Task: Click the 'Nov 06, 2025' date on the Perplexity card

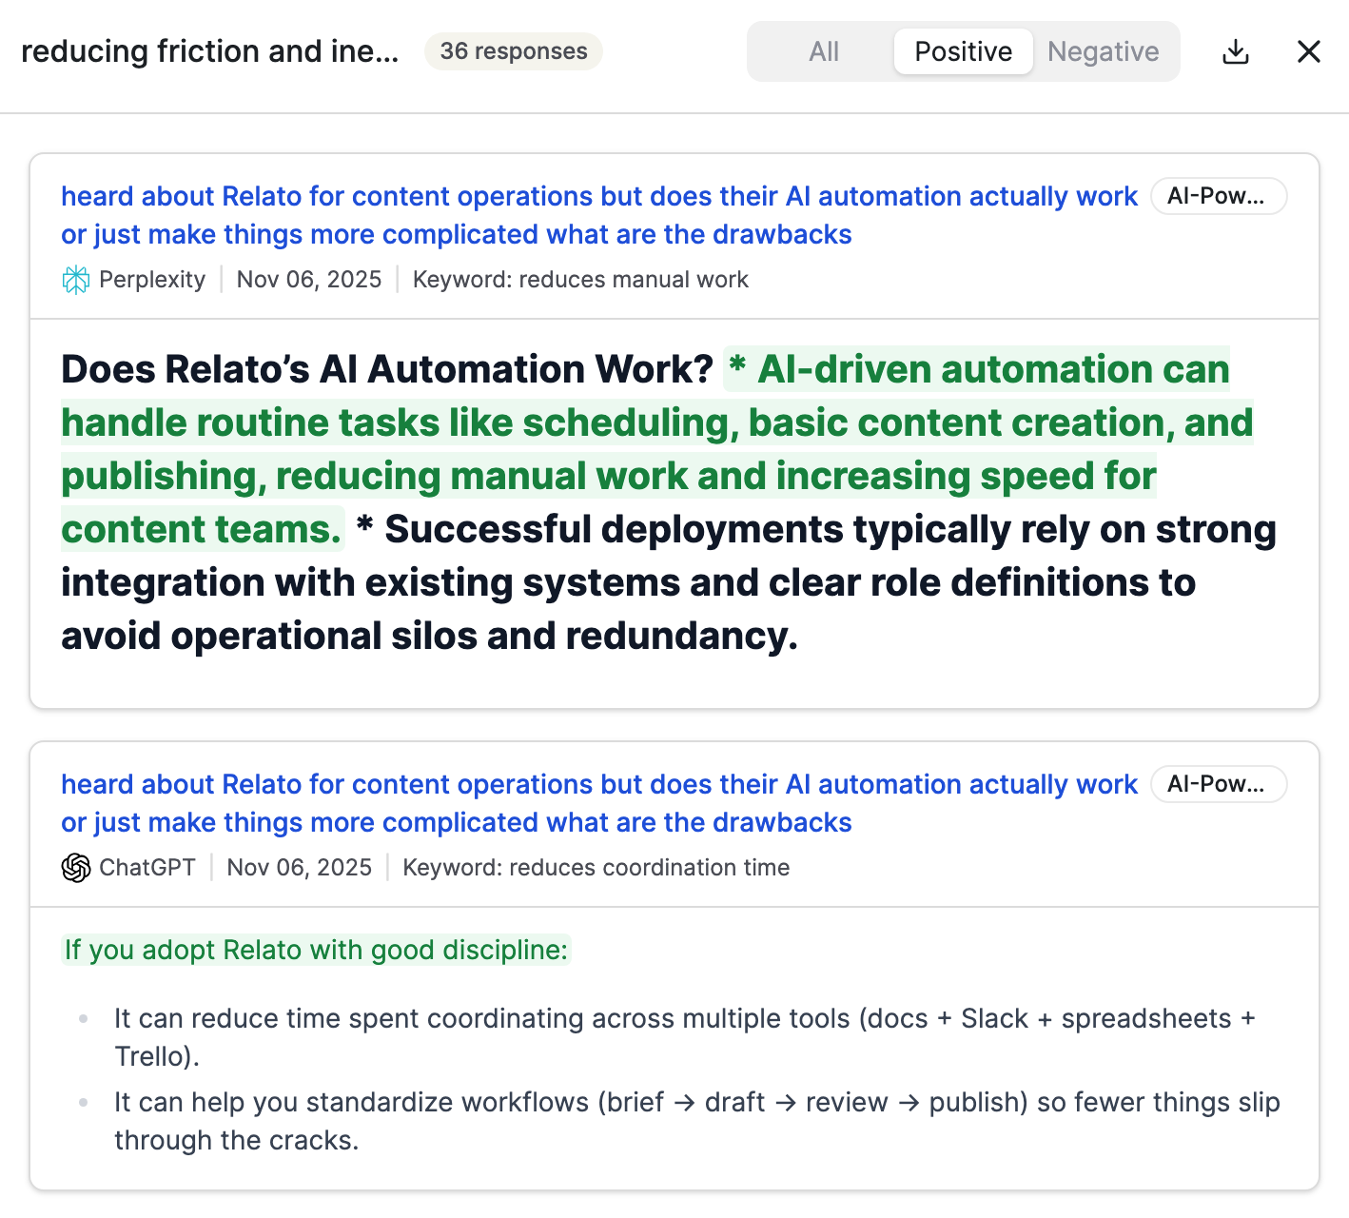Action: [x=308, y=279]
